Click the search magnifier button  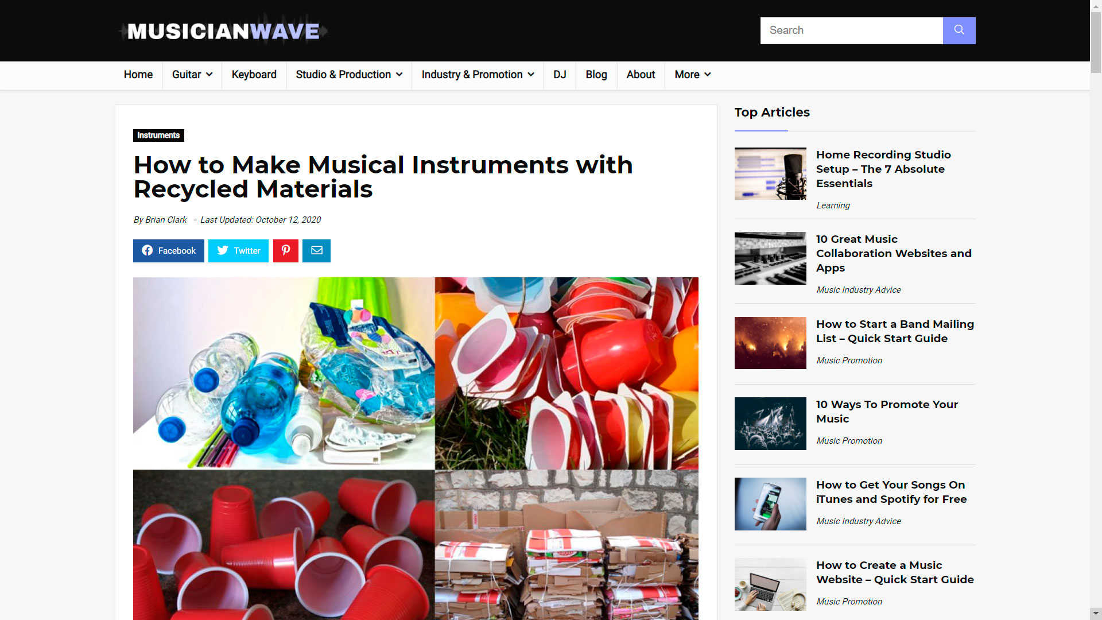click(x=959, y=30)
